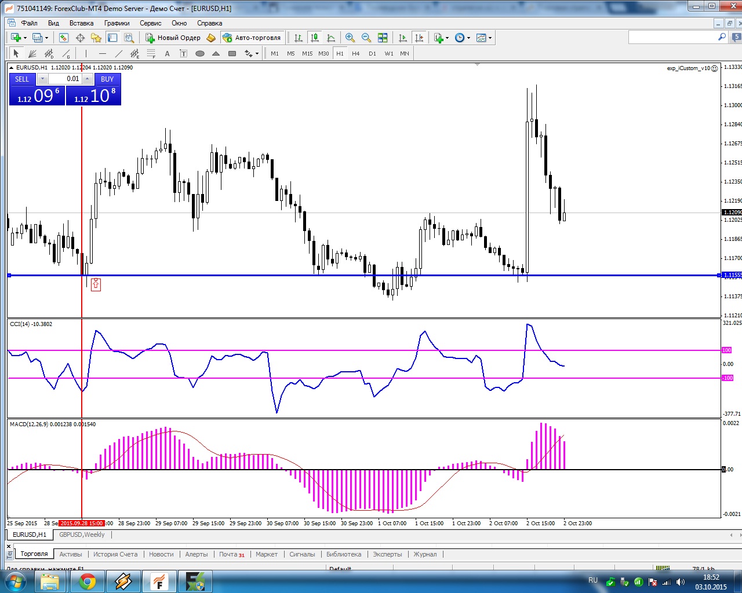The image size is (742, 593).
Task: Open the Data Window crosshair icon
Action: [80, 38]
